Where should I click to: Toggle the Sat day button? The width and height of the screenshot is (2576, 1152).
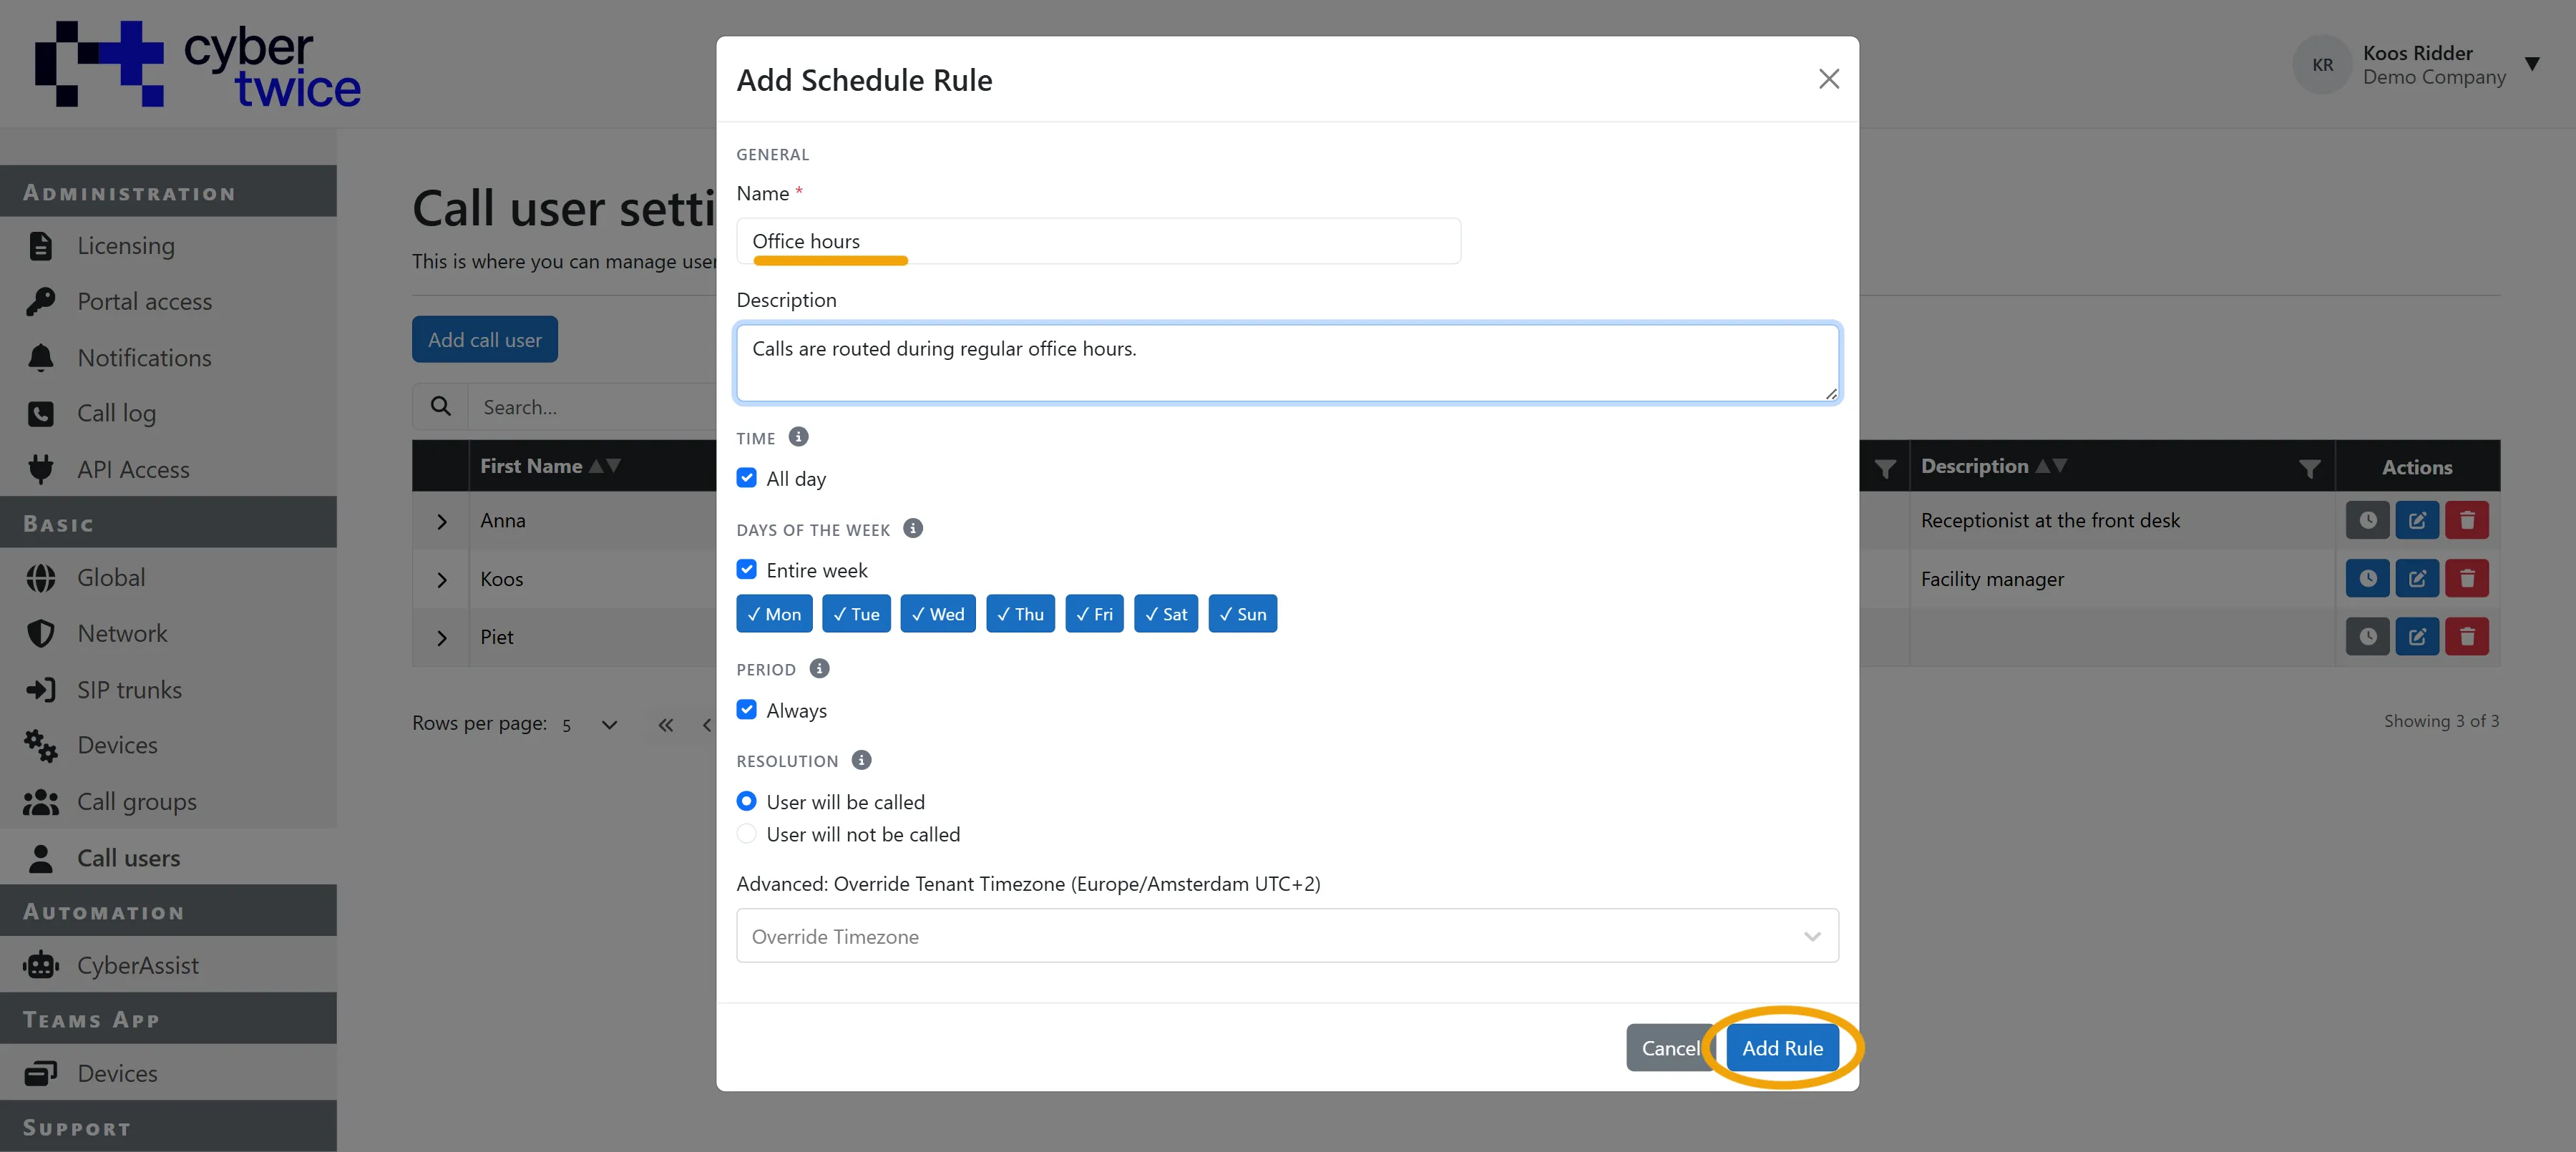(x=1166, y=614)
